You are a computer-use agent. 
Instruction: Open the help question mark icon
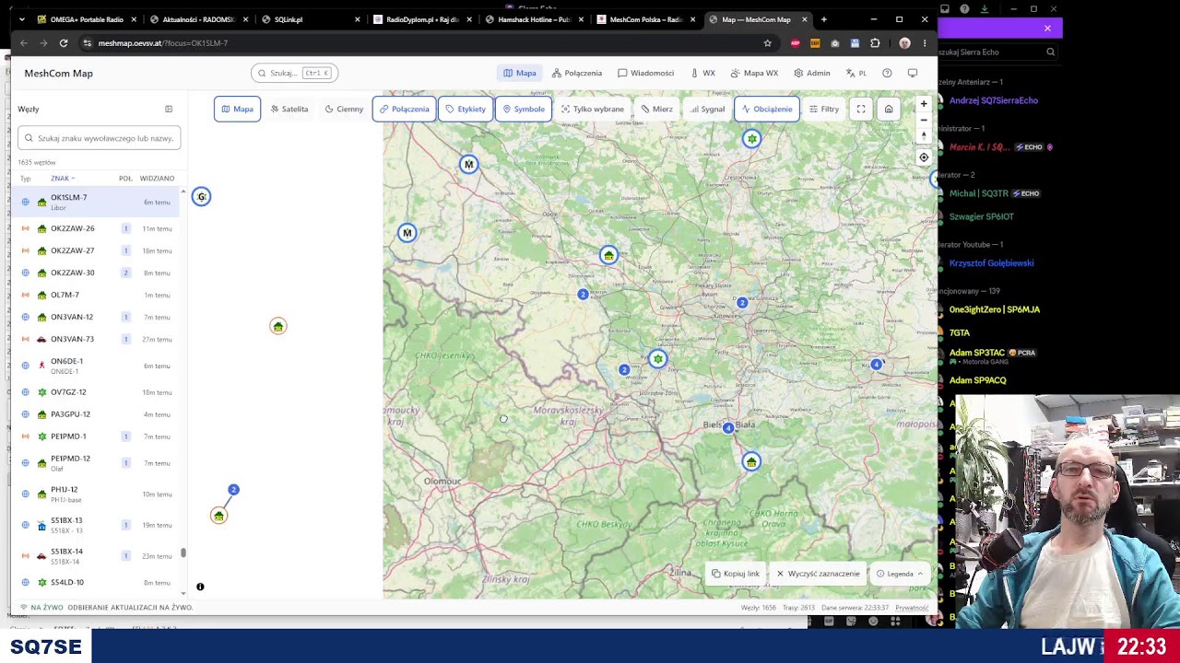point(887,73)
